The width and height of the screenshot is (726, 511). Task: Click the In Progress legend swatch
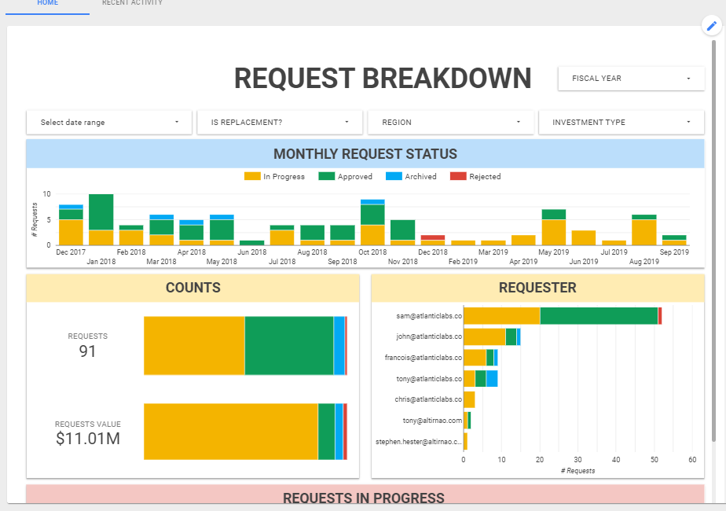[252, 177]
